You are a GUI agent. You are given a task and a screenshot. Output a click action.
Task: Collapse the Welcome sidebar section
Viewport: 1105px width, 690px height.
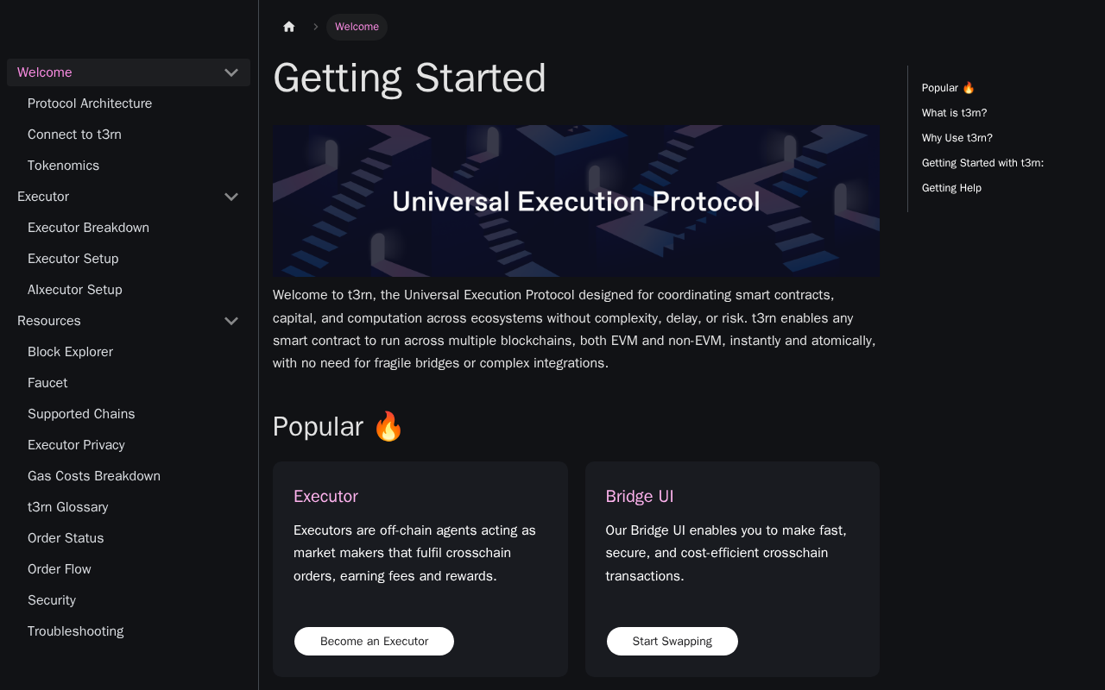tap(231, 72)
